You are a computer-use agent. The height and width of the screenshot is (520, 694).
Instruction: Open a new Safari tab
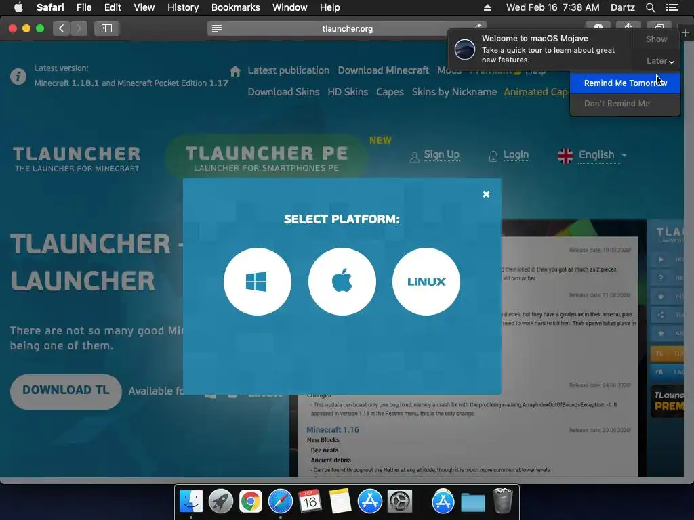tap(686, 33)
